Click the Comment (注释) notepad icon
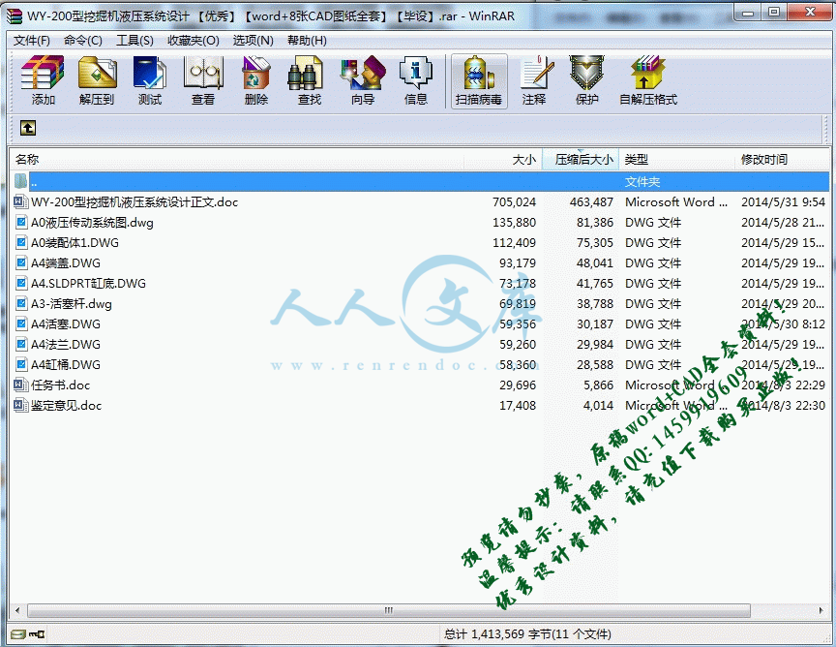The width and height of the screenshot is (836, 647). click(x=535, y=73)
